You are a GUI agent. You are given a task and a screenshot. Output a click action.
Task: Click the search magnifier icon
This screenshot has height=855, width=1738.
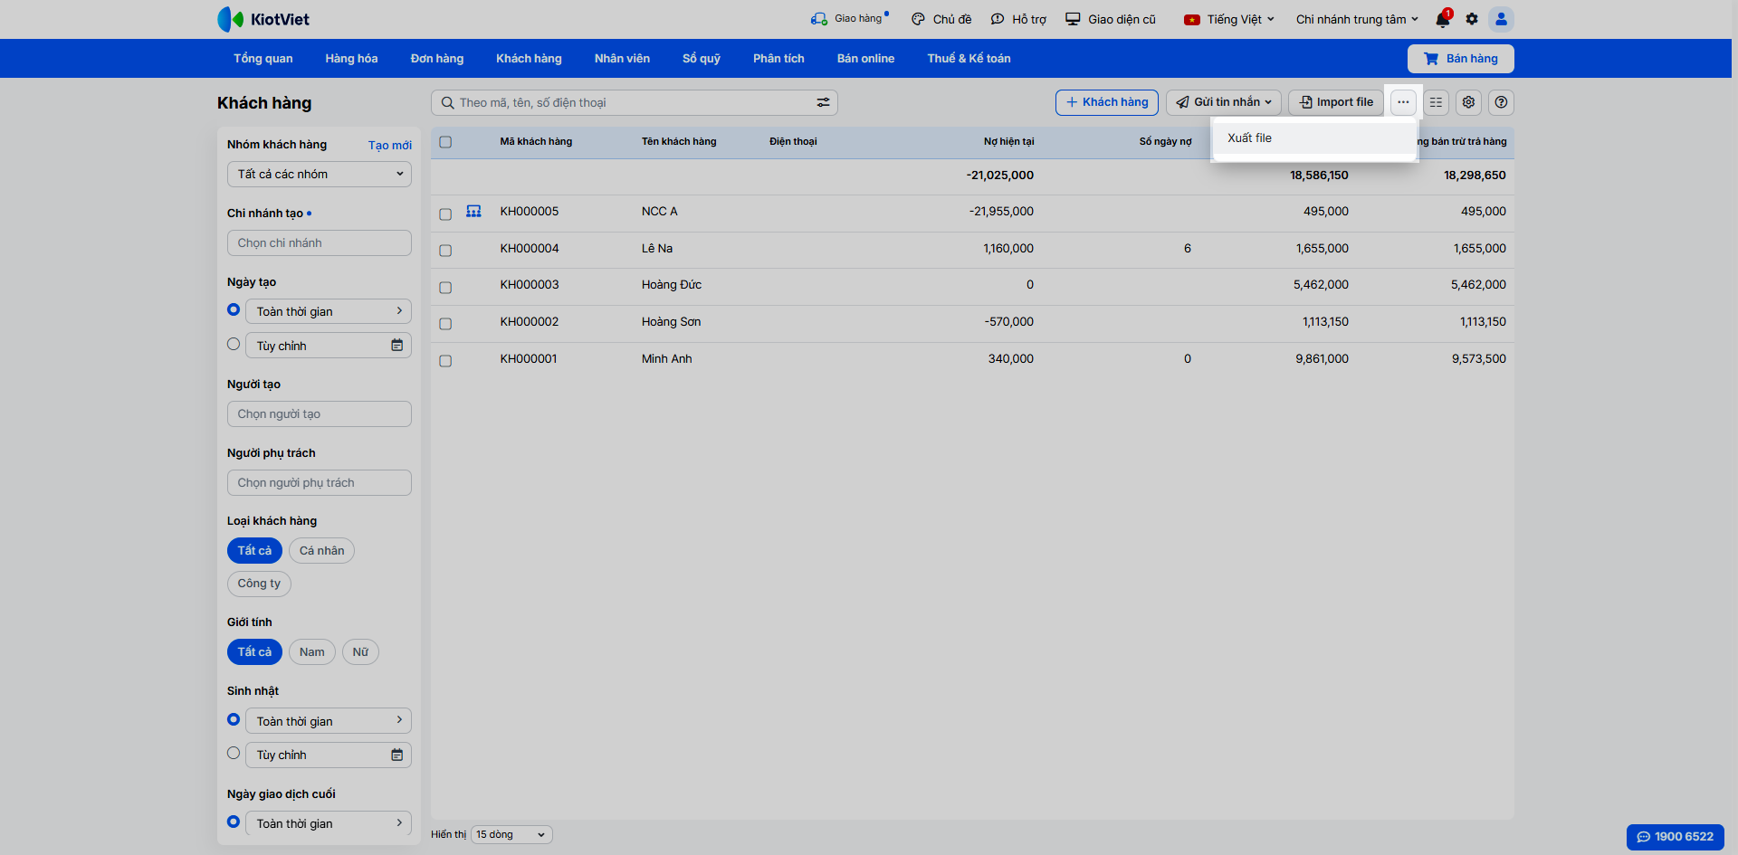[447, 103]
